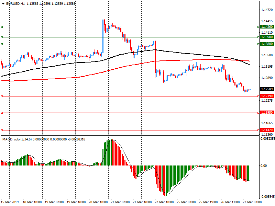
Task: Click the red 1.11950 price tag
Action: [267, 113]
